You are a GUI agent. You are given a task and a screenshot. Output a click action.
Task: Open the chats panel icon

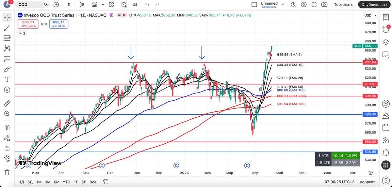pos(385,54)
